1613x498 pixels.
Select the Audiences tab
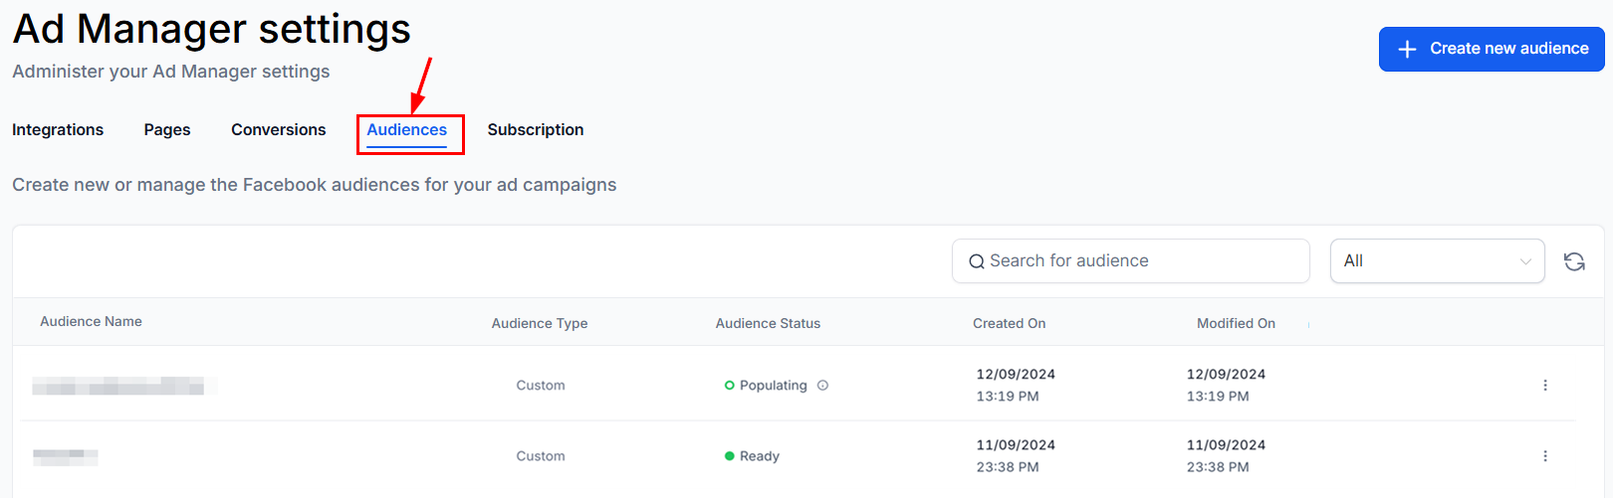[x=407, y=130]
